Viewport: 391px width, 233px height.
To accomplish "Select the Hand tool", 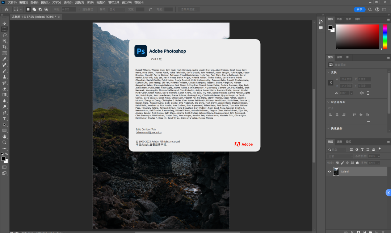I will pyautogui.click(x=4, y=137).
